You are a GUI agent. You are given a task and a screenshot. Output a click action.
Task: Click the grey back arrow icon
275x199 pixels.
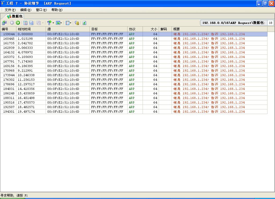coord(12,23)
